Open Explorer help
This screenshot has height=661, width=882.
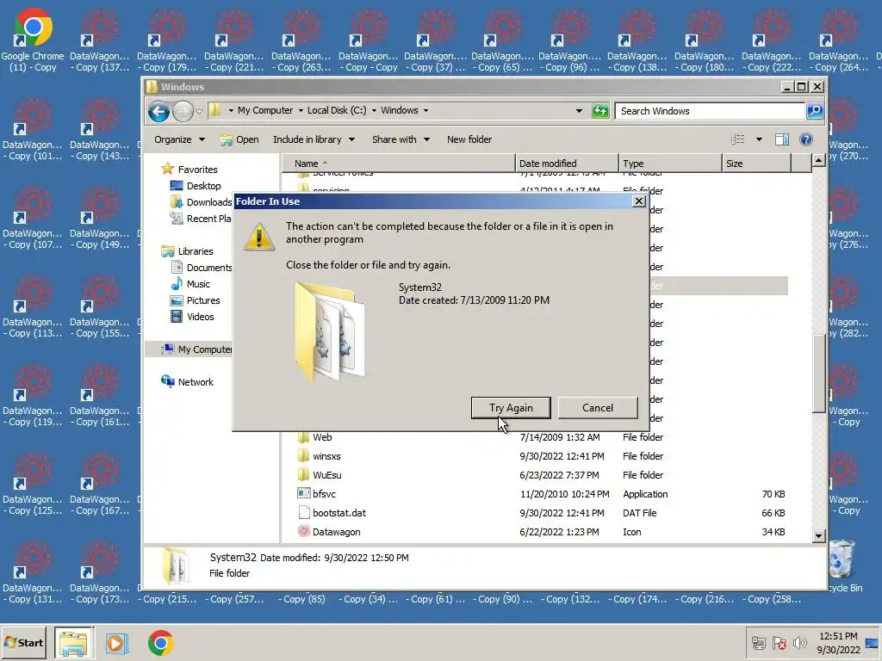coord(805,139)
